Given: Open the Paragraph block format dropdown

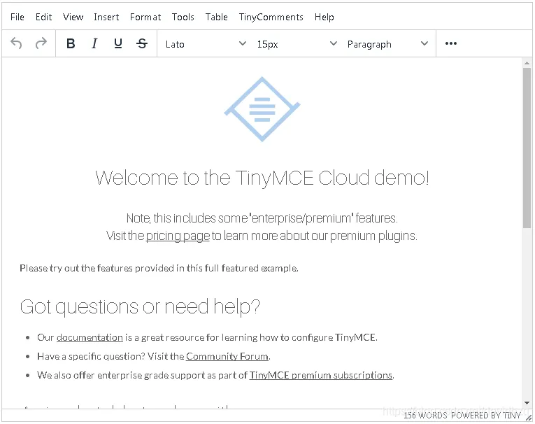Looking at the screenshot, I should [387, 44].
